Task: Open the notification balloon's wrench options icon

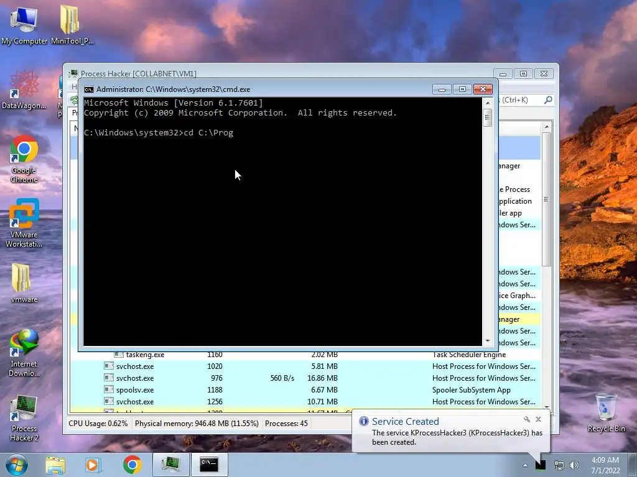Action: tap(526, 419)
